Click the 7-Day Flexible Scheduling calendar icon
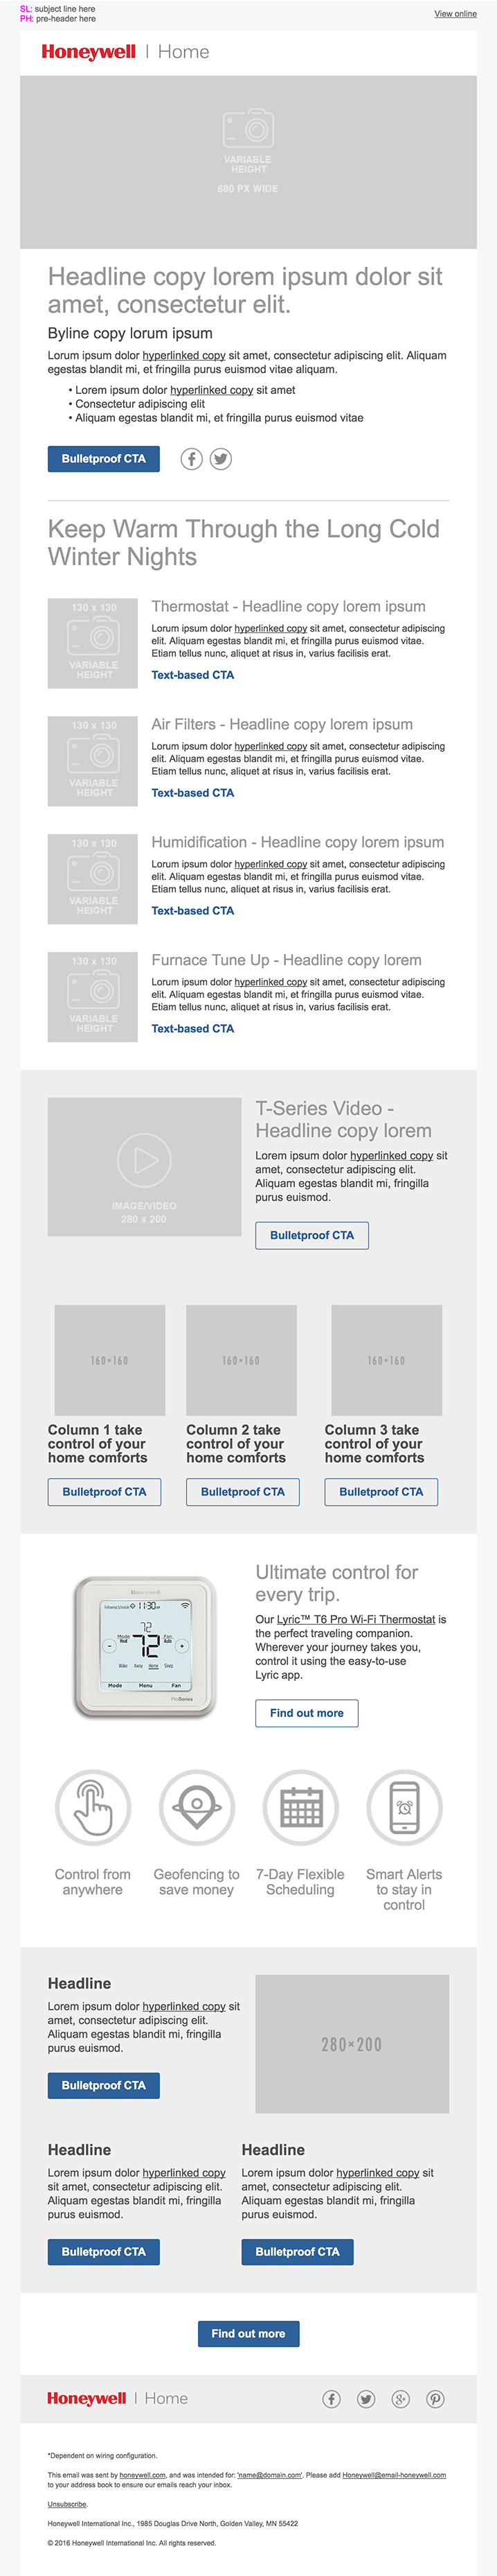Image resolution: width=497 pixels, height=2576 pixels. click(300, 1807)
